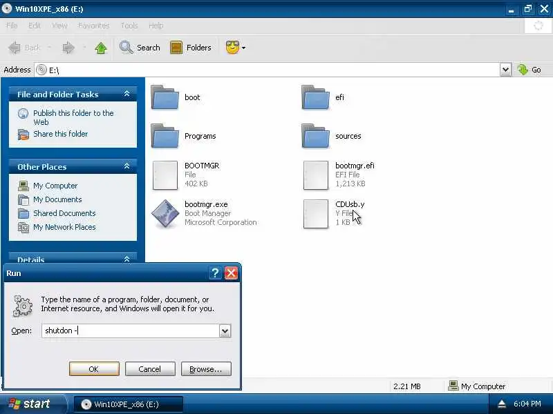Open the Forward history dropdown arrow
The width and height of the screenshot is (553, 414).
tap(84, 47)
